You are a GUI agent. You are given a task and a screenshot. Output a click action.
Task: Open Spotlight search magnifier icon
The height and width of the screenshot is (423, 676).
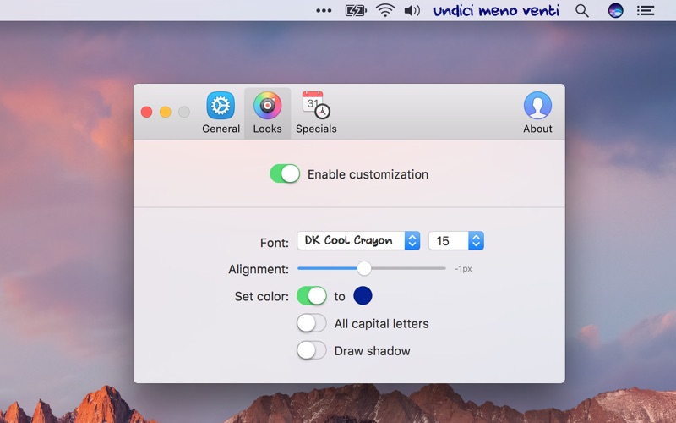click(x=582, y=11)
